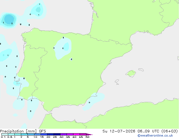Click the 'Su 12-07-2026 06..09 UTC (06+03)' date label
Viewport: 179px width, 138px height.
[140, 131]
